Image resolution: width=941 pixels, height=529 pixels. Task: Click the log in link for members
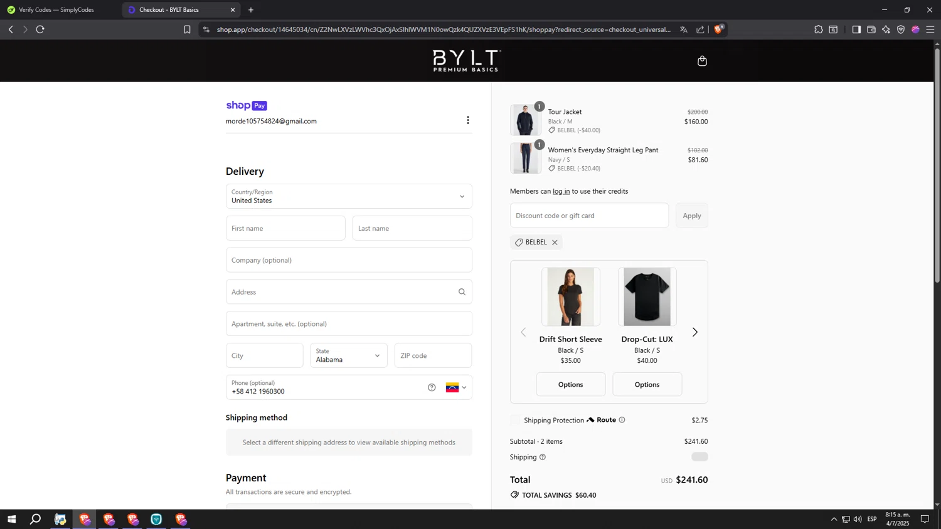(x=561, y=191)
